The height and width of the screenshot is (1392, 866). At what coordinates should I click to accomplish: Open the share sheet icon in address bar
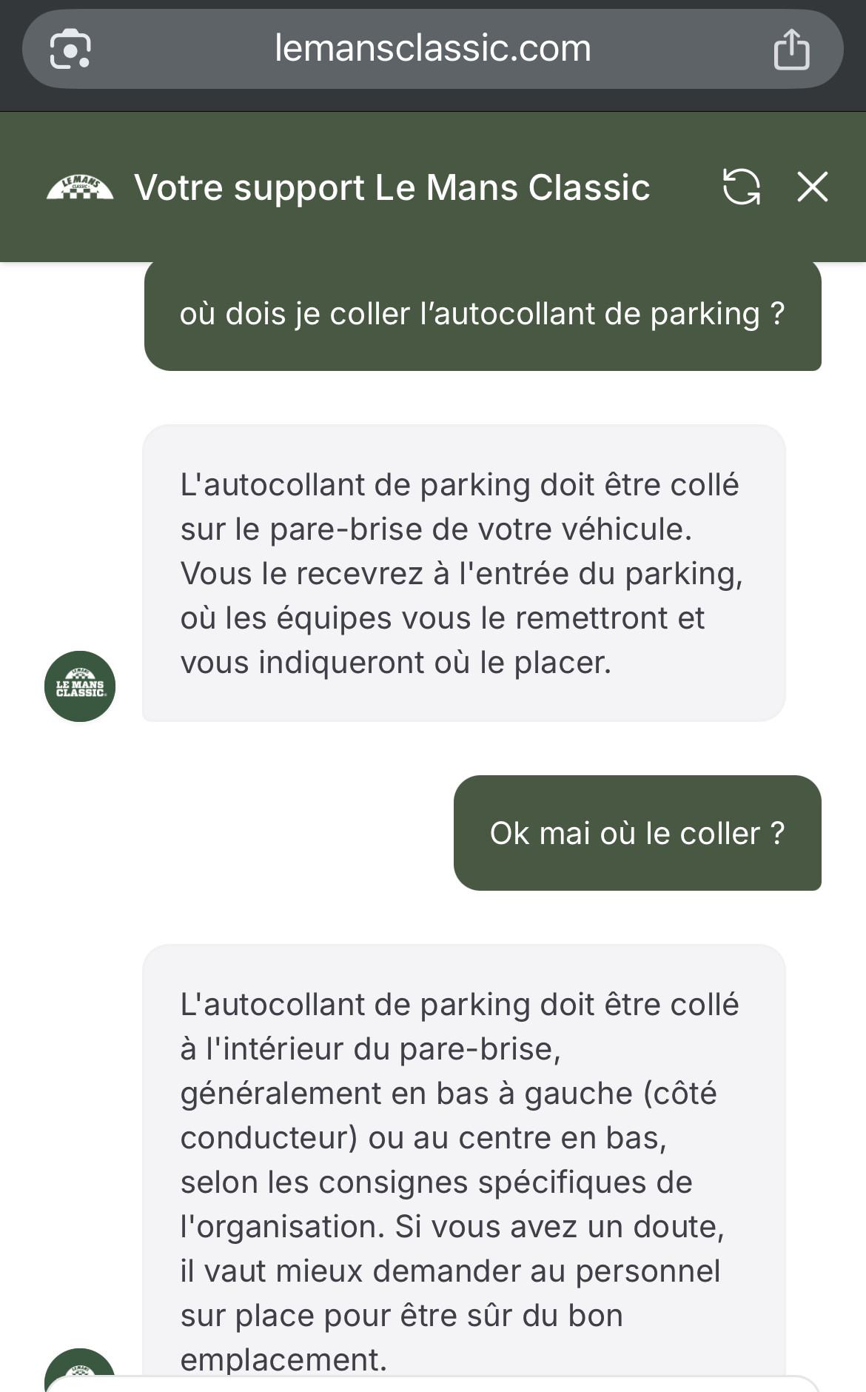[791, 50]
